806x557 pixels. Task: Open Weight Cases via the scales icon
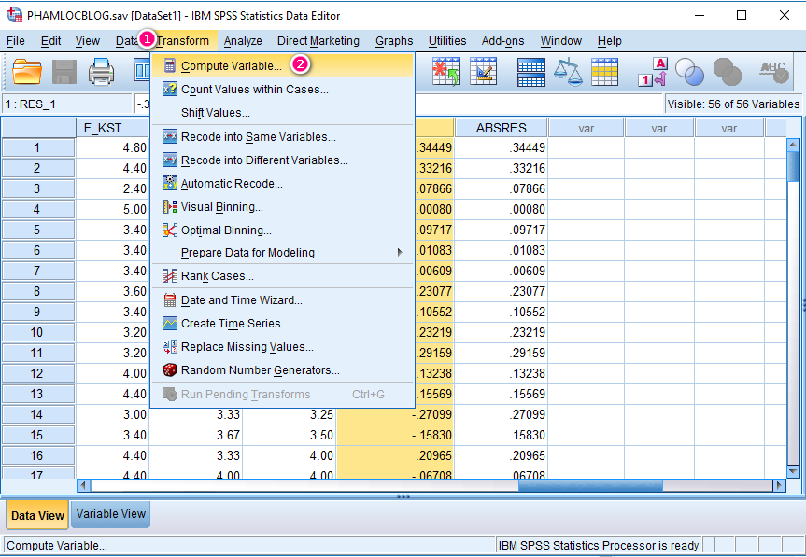pyautogui.click(x=568, y=71)
